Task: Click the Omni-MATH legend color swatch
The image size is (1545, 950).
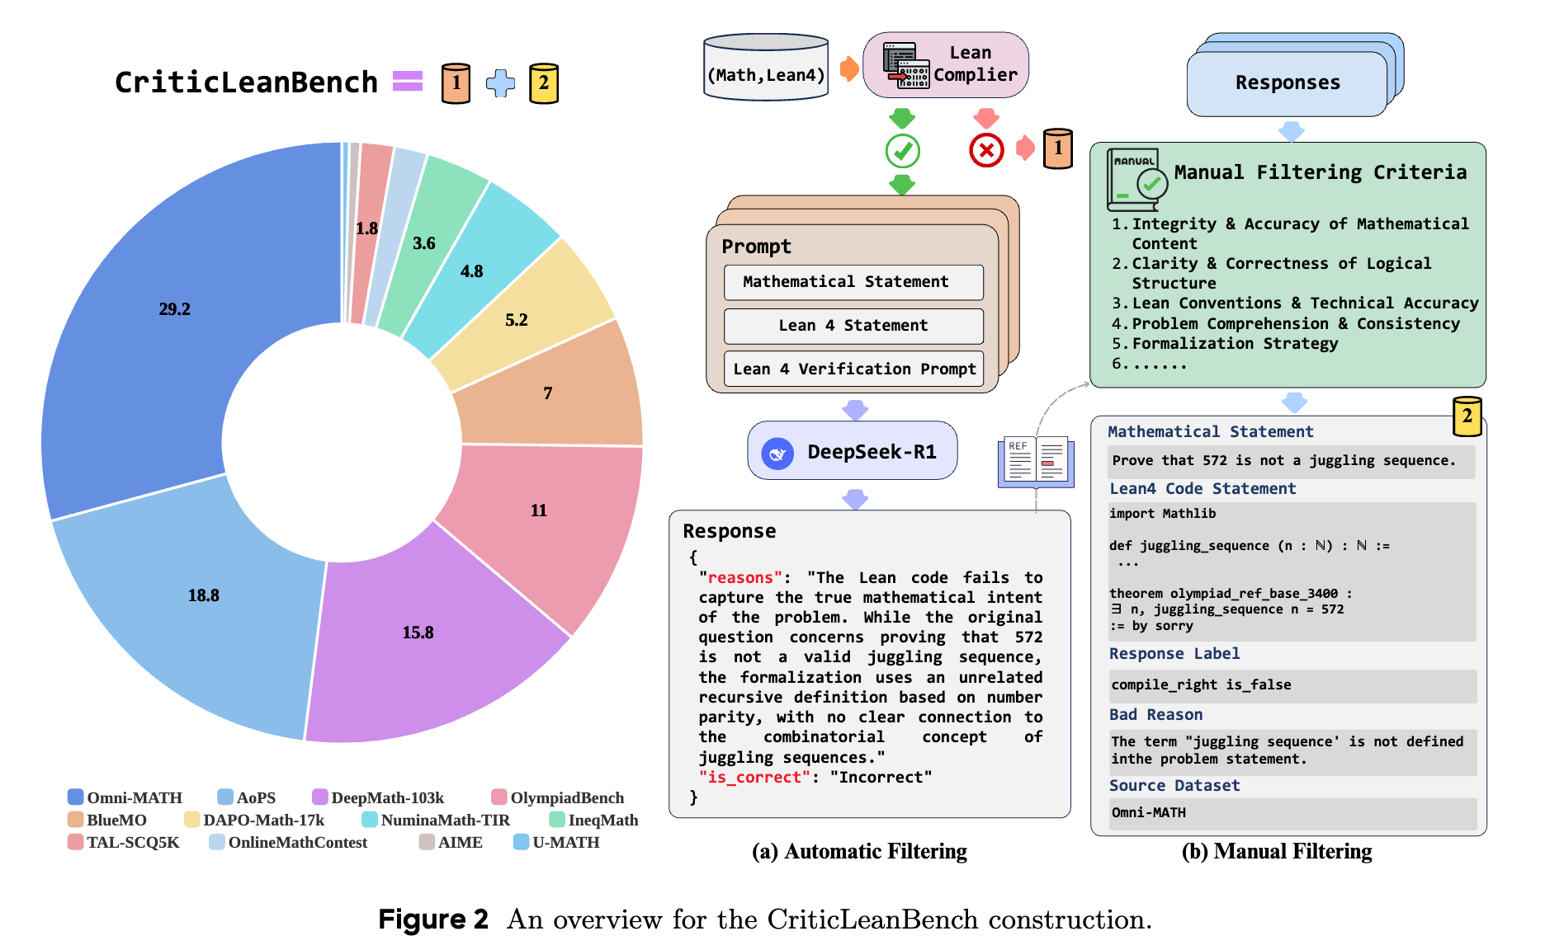Action: (75, 797)
